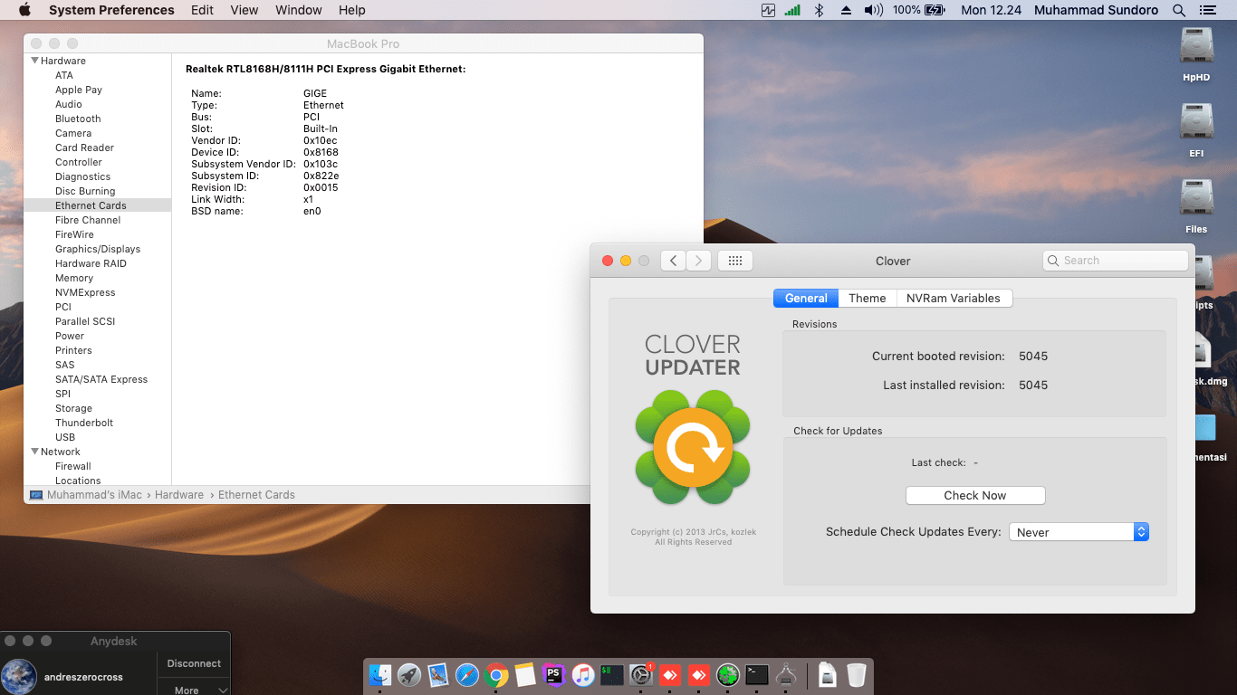Click the Check Now button
Image resolution: width=1237 pixels, height=695 pixels.
click(x=975, y=495)
